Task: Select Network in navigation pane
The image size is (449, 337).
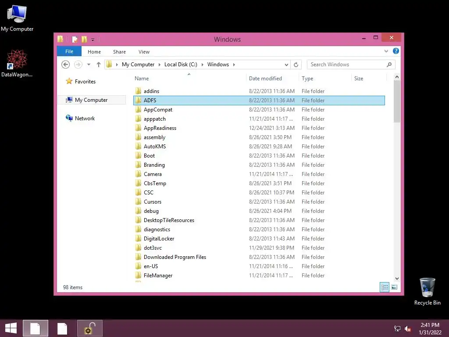Action: coord(85,118)
